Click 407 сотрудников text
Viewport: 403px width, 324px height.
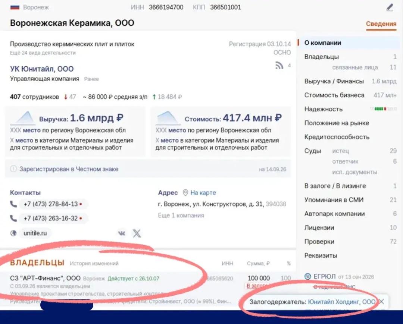click(x=34, y=97)
